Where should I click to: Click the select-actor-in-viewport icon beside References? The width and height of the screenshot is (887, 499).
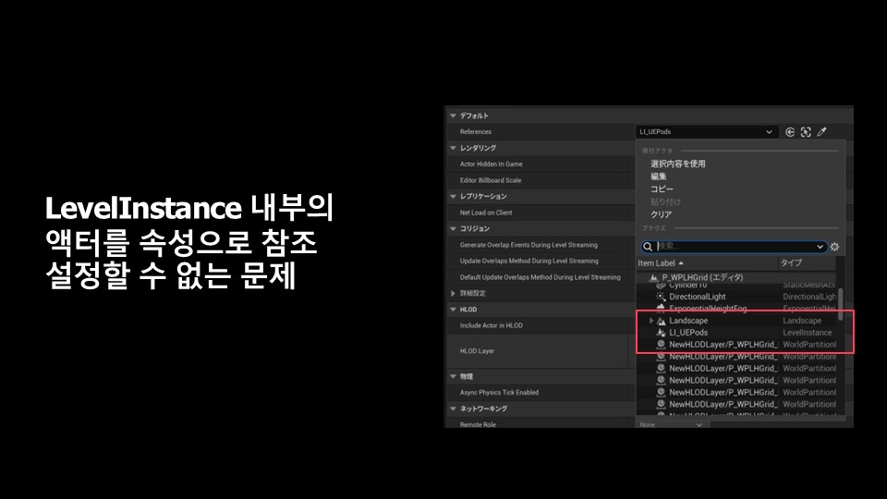point(806,132)
